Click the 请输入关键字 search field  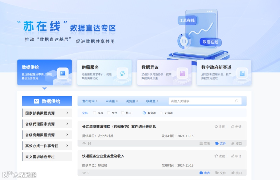pyautogui.click(x=205, y=101)
